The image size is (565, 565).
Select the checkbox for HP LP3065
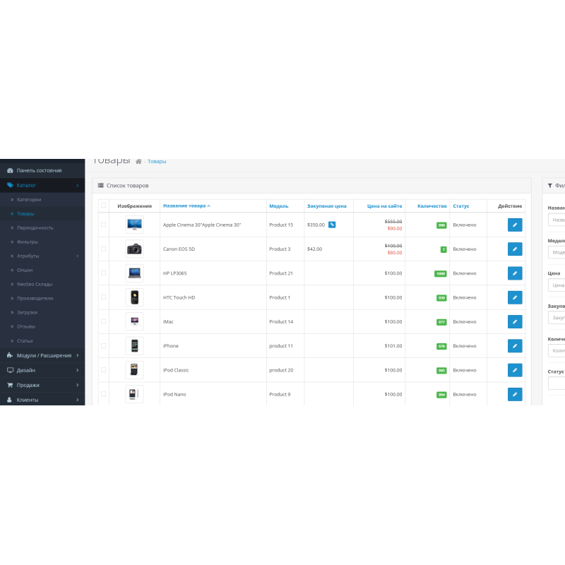(x=104, y=273)
